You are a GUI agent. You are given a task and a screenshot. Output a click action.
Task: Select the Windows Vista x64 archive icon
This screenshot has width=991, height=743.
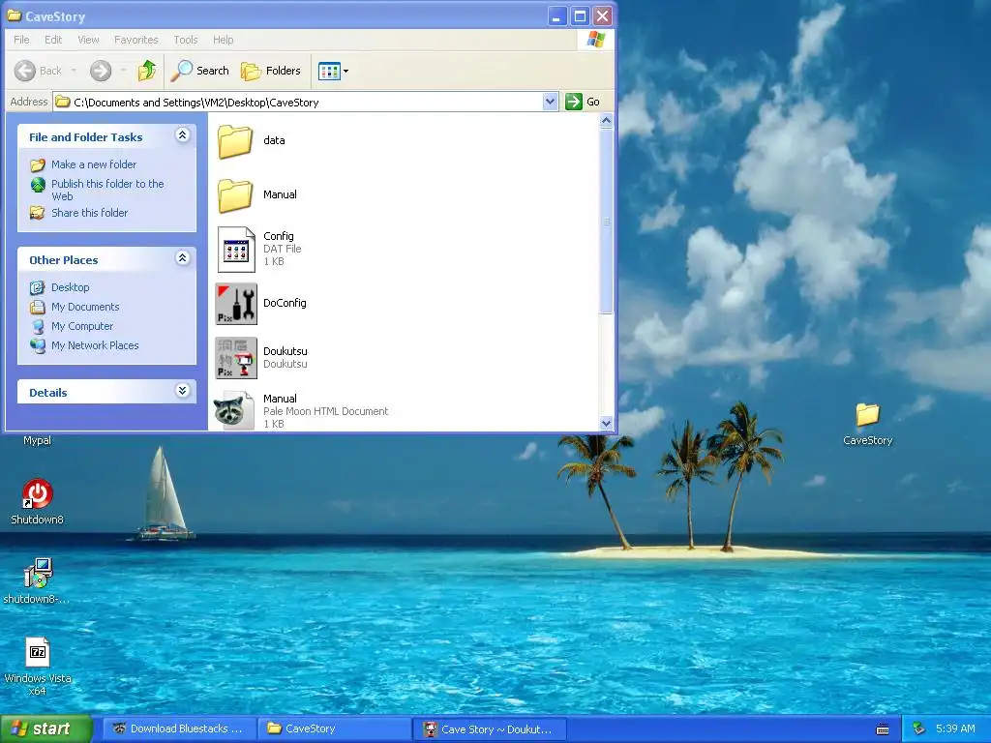click(x=38, y=652)
